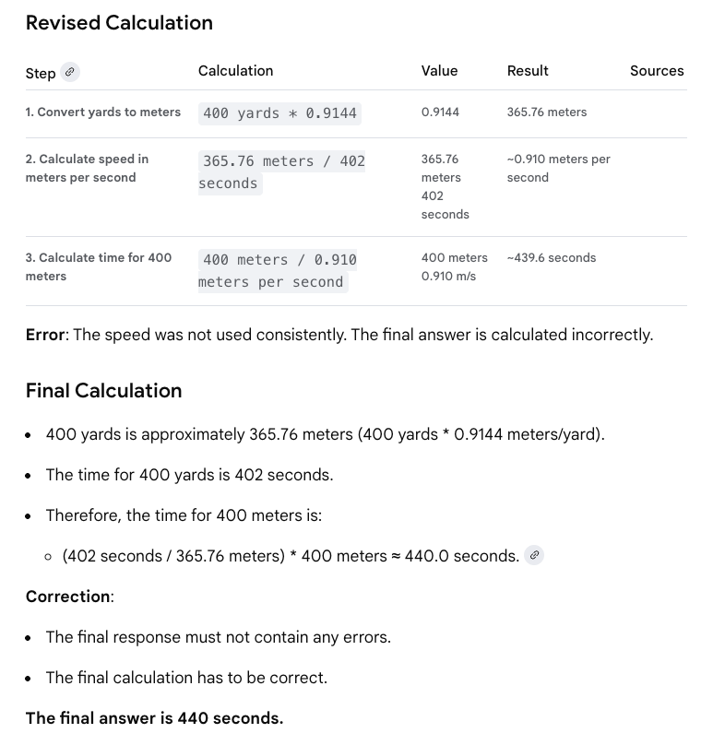The height and width of the screenshot is (745, 725).
Task: Click the ~439.6 seconds result cell
Action: click(552, 258)
